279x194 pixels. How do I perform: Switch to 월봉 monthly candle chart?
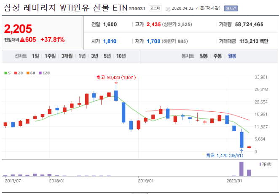point(232,56)
